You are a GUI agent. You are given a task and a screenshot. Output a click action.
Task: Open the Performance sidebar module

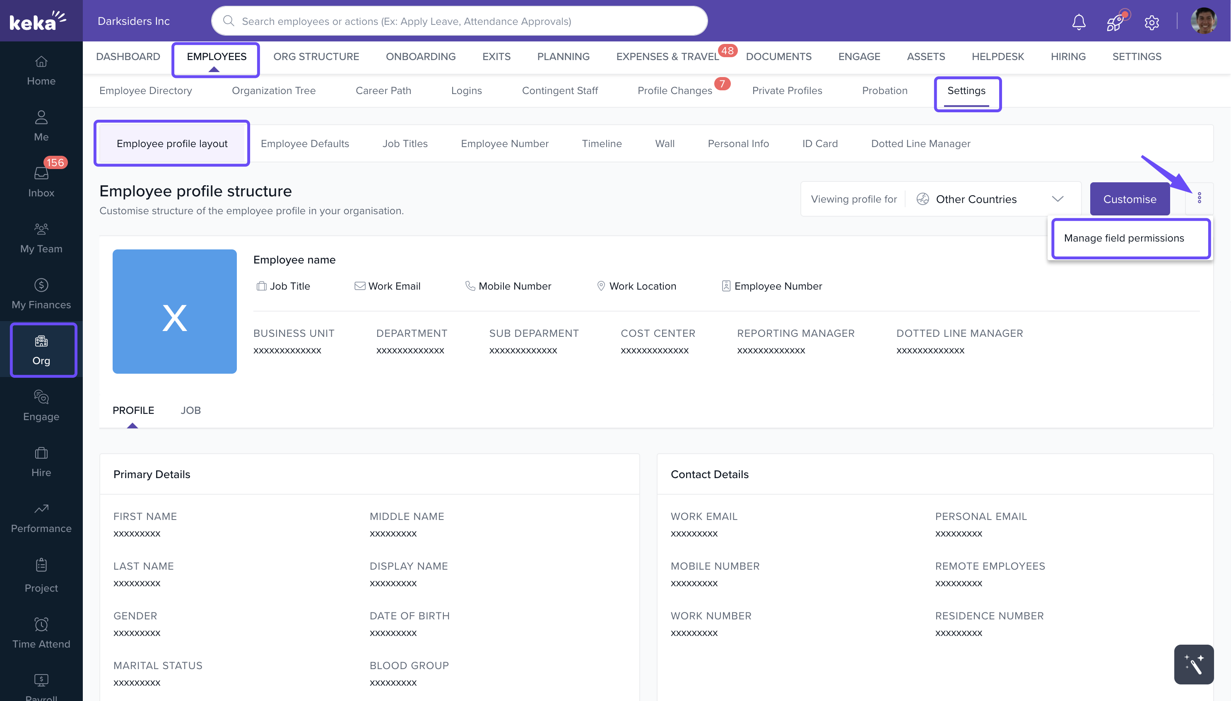[x=41, y=517]
